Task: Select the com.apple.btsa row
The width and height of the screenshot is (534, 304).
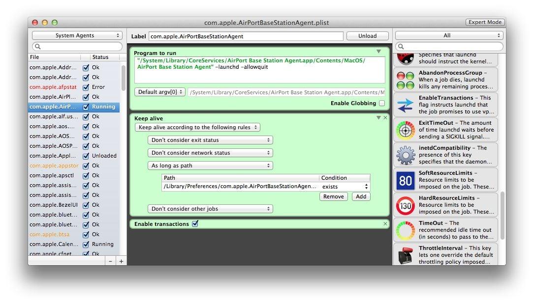Action: click(73, 235)
